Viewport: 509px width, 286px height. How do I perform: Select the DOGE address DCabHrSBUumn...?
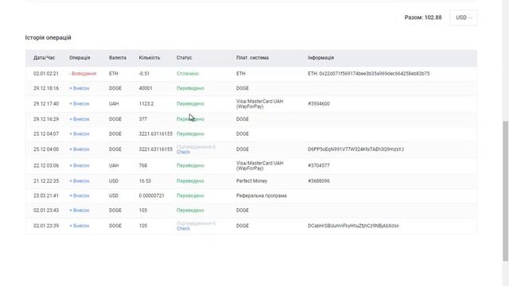[x=353, y=226]
